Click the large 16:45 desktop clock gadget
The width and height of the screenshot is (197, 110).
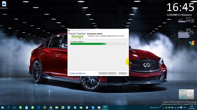coord(180,7)
